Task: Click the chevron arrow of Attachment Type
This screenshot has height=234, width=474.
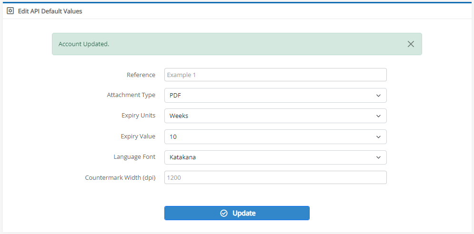Action: click(378, 96)
